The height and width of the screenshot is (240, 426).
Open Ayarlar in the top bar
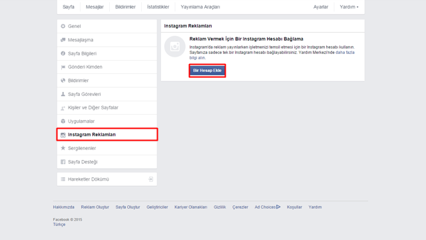pos(321,7)
